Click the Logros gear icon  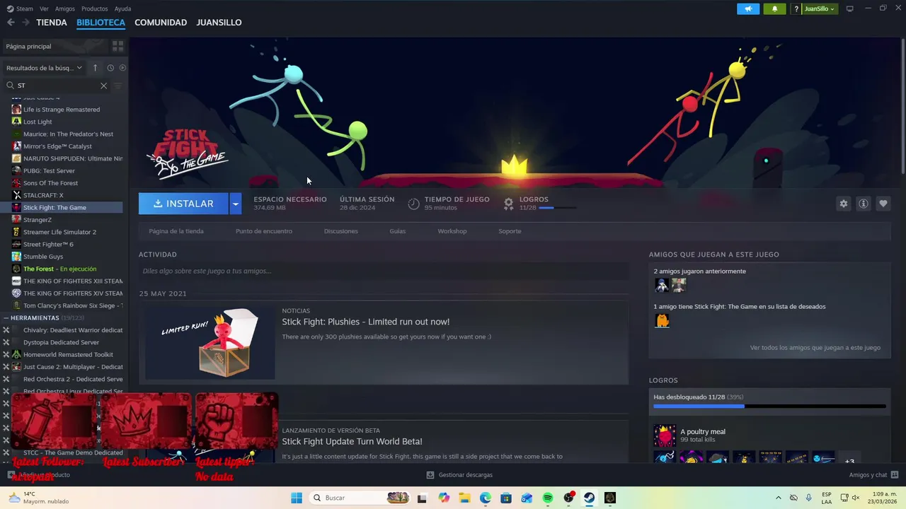pos(508,204)
